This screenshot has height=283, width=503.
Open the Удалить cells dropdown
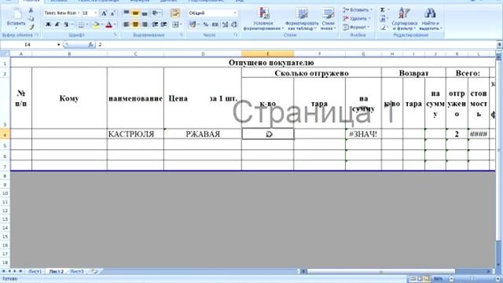click(x=356, y=19)
